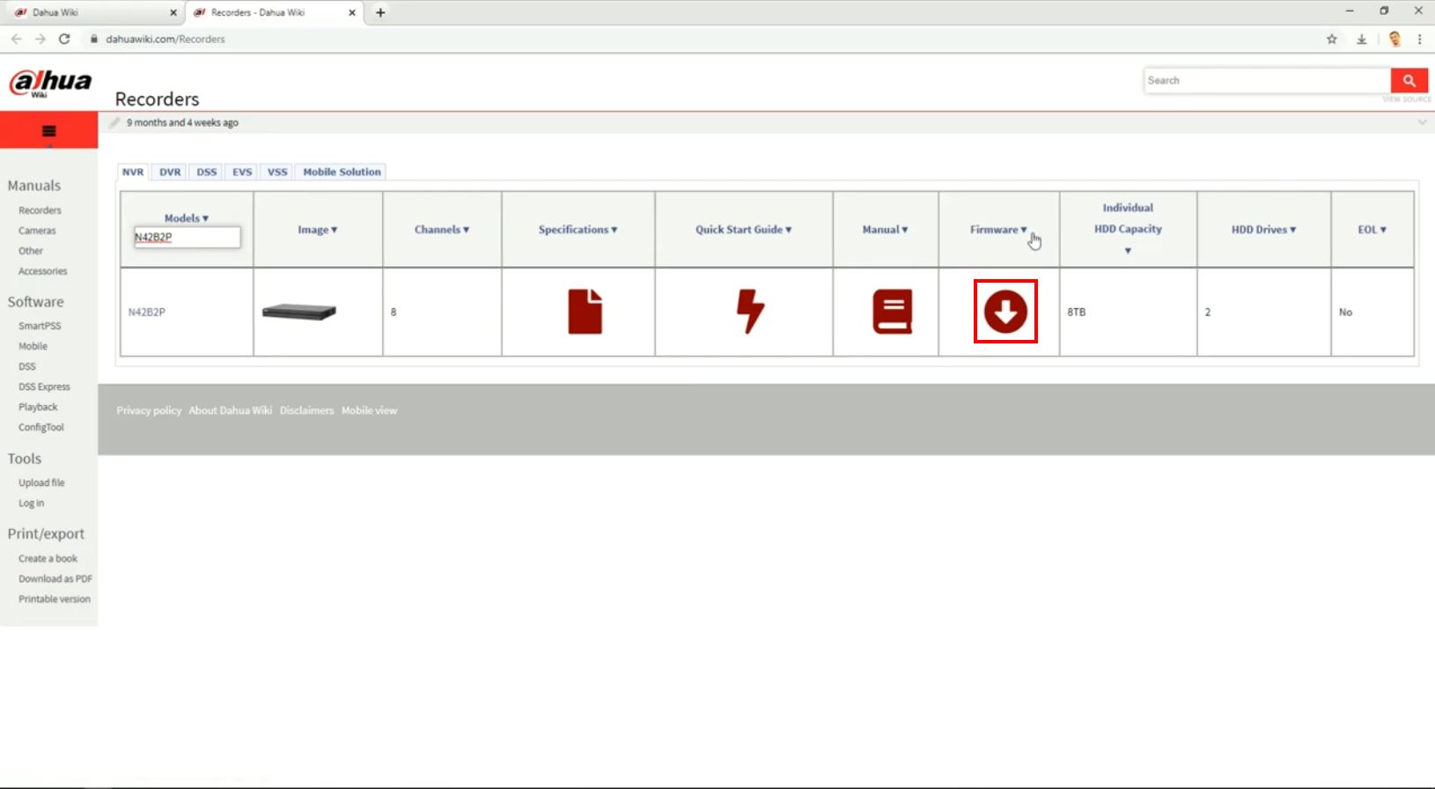Switch to the DVR tab

[170, 172]
